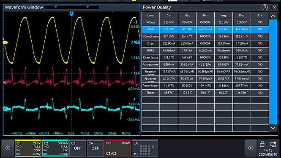The width and height of the screenshot is (281, 158).
Task: Click the Power factor current value 41.347%
Action: [169, 86]
